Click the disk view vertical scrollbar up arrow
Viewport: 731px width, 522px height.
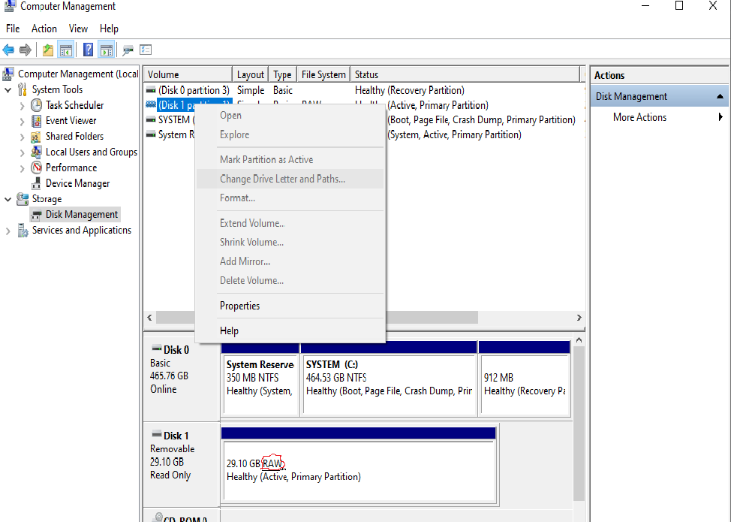pos(579,340)
